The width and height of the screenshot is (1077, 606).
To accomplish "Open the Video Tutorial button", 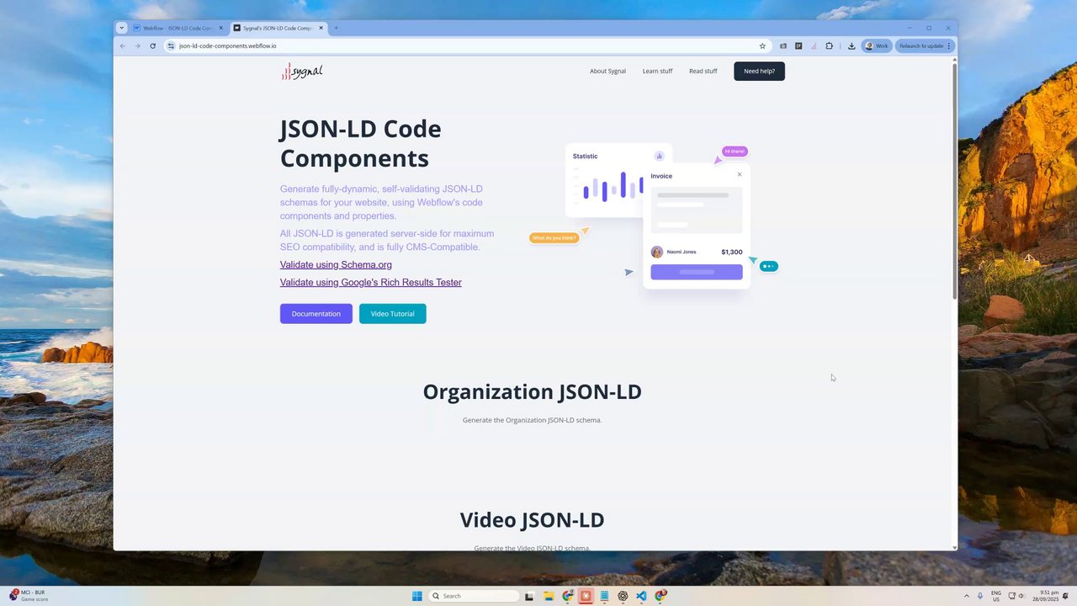I will click(x=392, y=313).
